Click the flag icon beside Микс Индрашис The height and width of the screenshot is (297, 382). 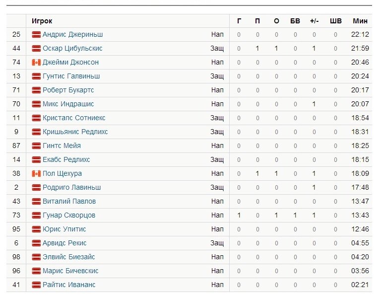36,104
